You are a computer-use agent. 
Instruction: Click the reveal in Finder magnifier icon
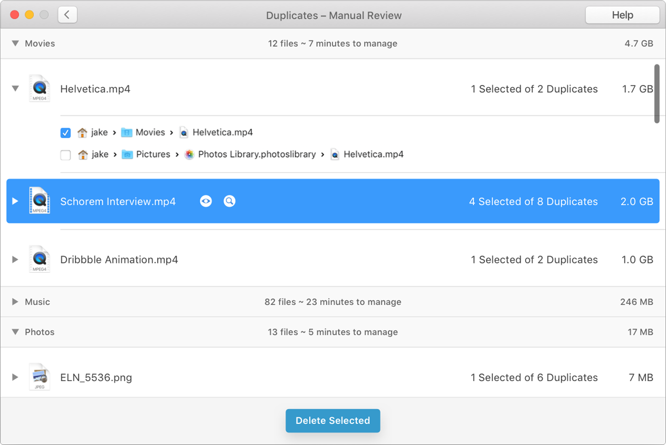229,201
